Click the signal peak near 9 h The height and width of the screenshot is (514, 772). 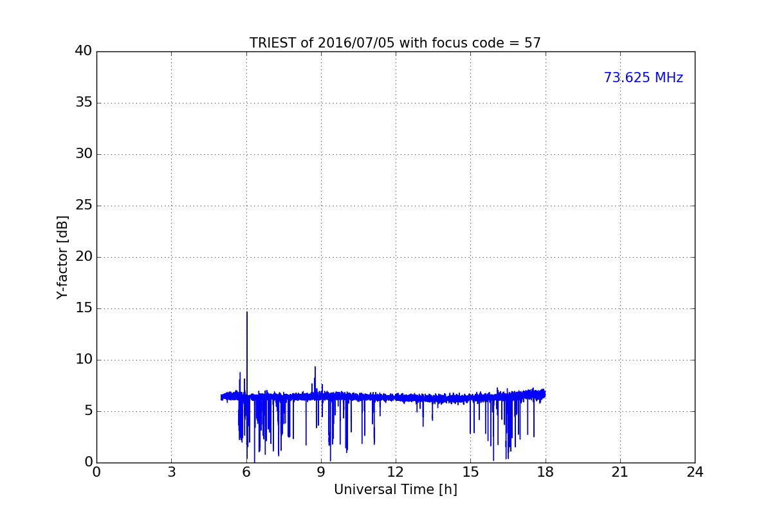coord(315,367)
